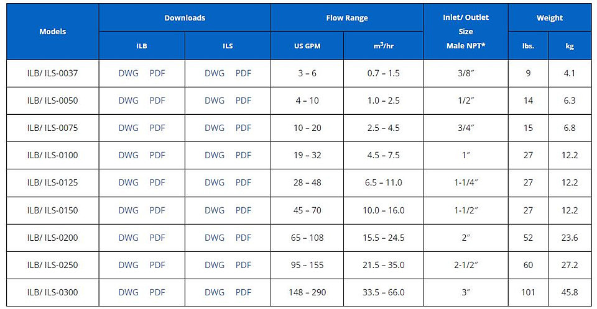597x309 pixels.
Task: Click the Models column header
Action: (x=52, y=32)
